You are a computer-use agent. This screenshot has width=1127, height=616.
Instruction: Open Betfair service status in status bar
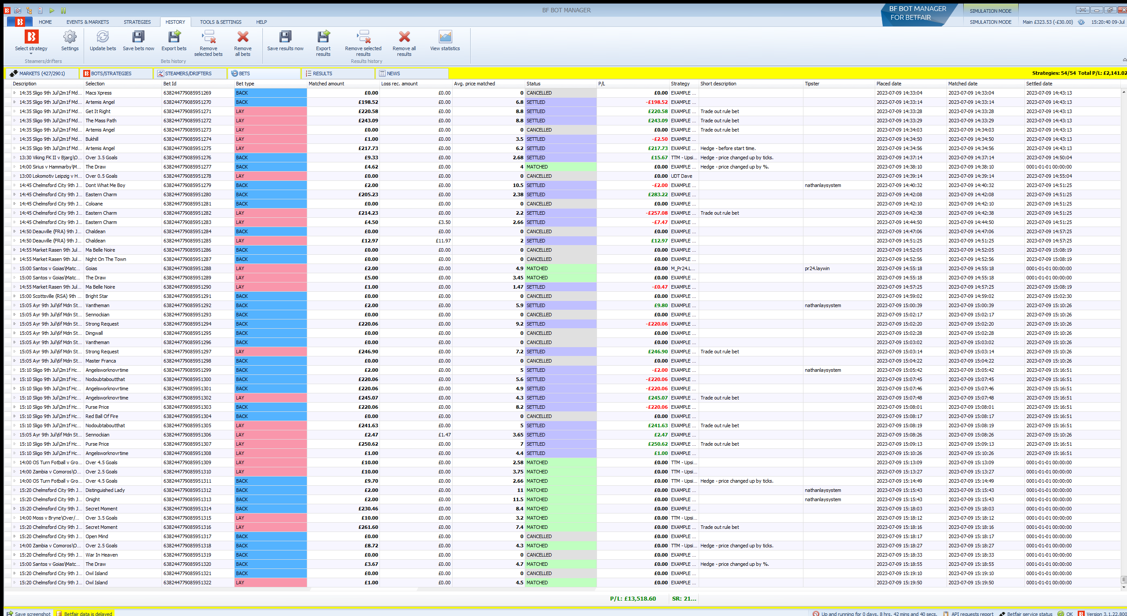1026,613
